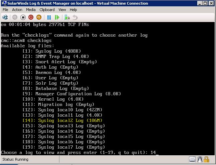
Task: Open the Clipboard menu
Action: click(x=47, y=10)
